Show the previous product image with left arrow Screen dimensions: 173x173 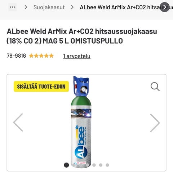pos(18,123)
